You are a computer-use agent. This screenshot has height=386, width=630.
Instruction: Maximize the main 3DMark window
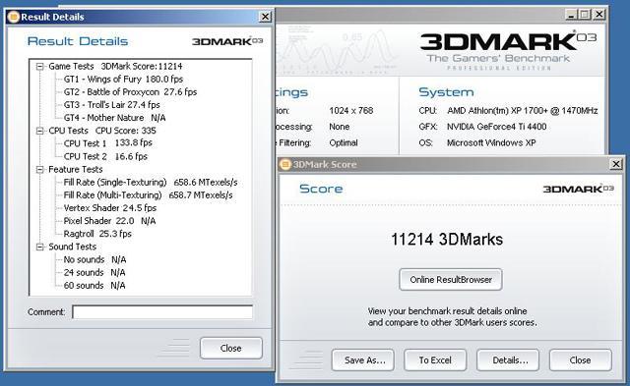pos(585,15)
